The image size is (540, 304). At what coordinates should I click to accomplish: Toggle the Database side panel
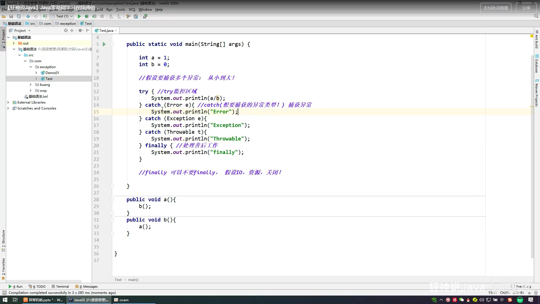[x=537, y=64]
